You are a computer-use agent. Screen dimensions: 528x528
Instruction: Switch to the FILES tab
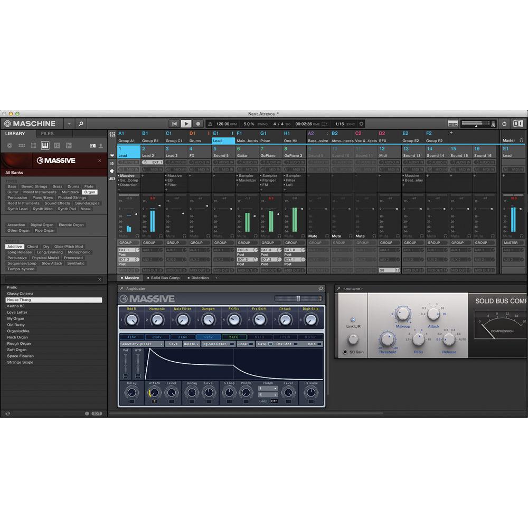click(48, 134)
